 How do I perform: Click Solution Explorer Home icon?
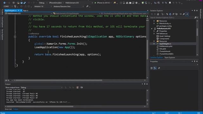(158, 14)
